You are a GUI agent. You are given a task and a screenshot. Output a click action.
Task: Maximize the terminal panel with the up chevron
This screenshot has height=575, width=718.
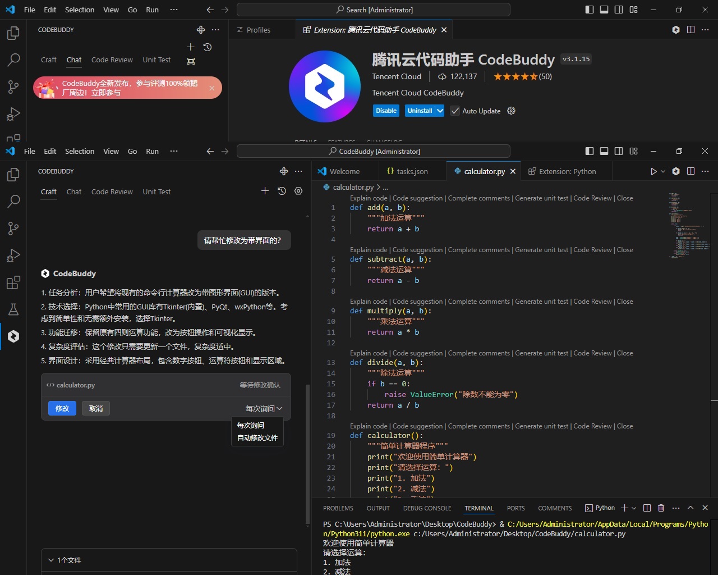click(x=691, y=508)
